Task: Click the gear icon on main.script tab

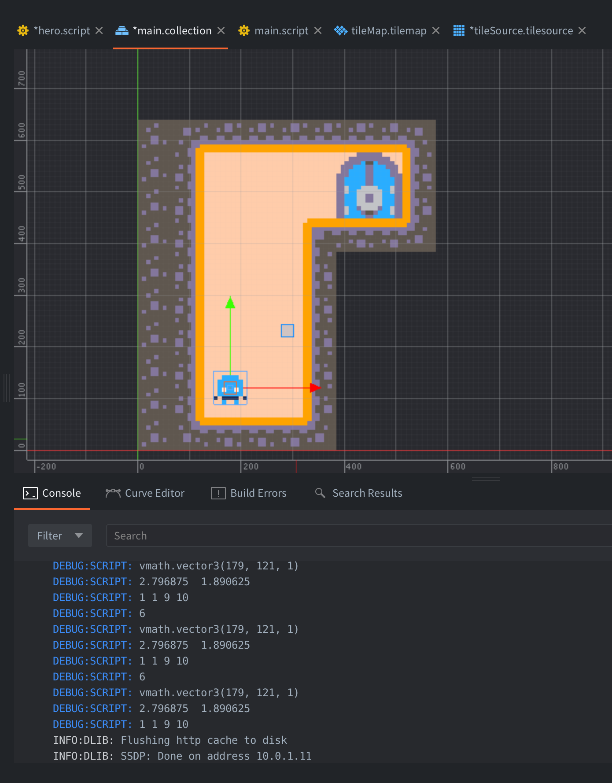Action: pyautogui.click(x=244, y=31)
